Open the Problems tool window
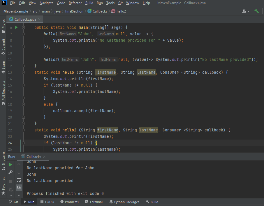264x206 pixels. [70, 202]
